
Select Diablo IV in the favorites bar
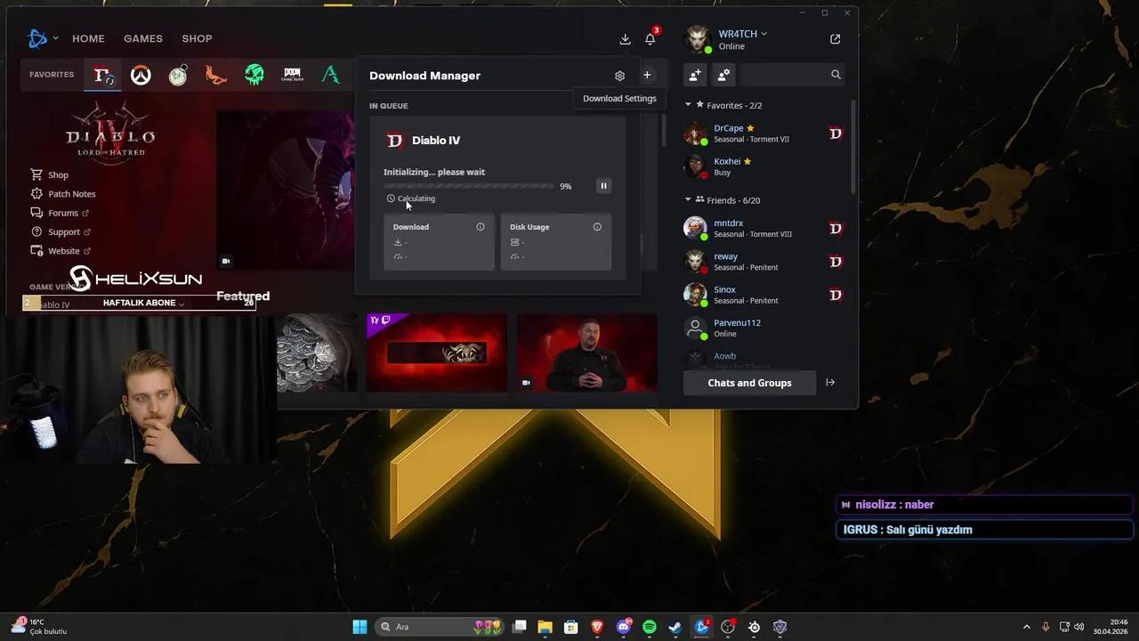click(102, 76)
